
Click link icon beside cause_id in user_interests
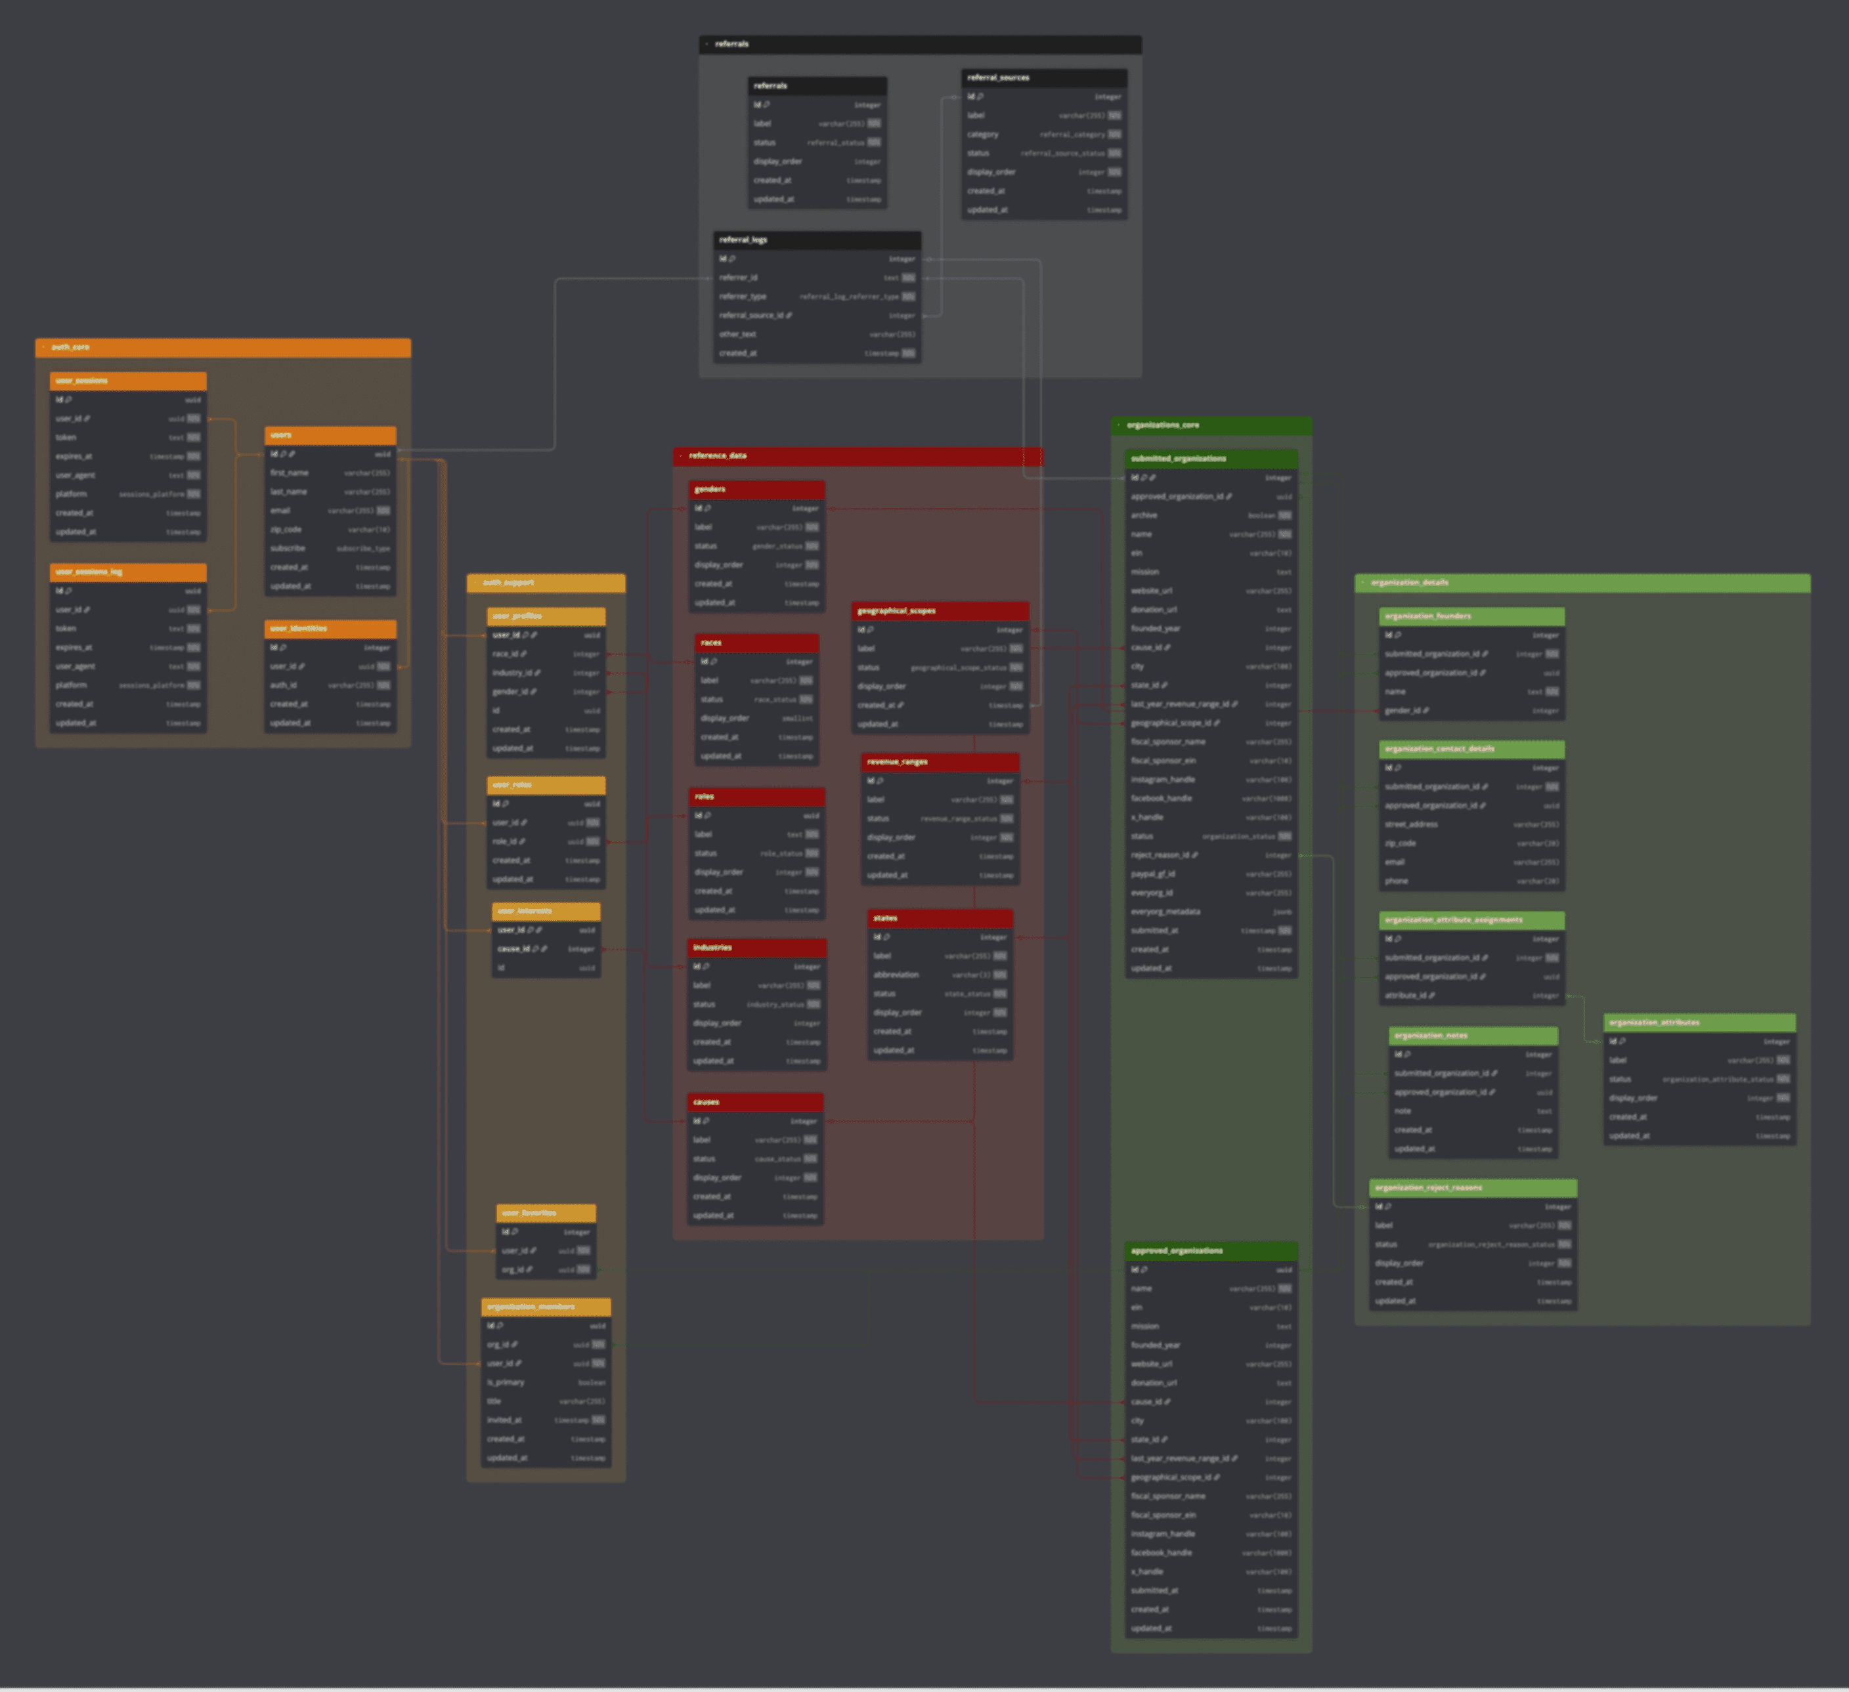(544, 948)
